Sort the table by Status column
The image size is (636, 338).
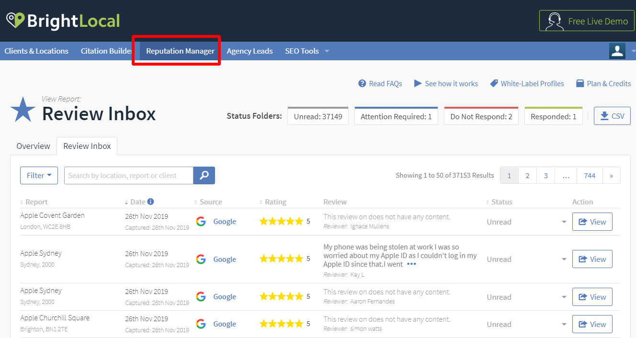coord(499,202)
